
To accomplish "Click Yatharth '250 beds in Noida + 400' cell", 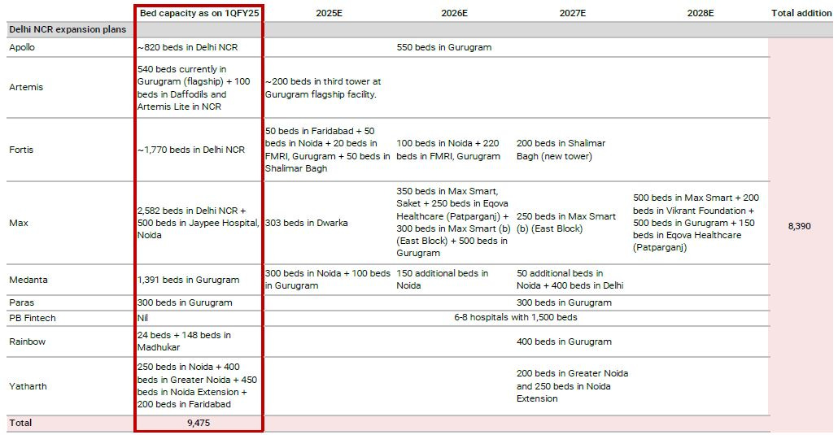I will pos(197,386).
